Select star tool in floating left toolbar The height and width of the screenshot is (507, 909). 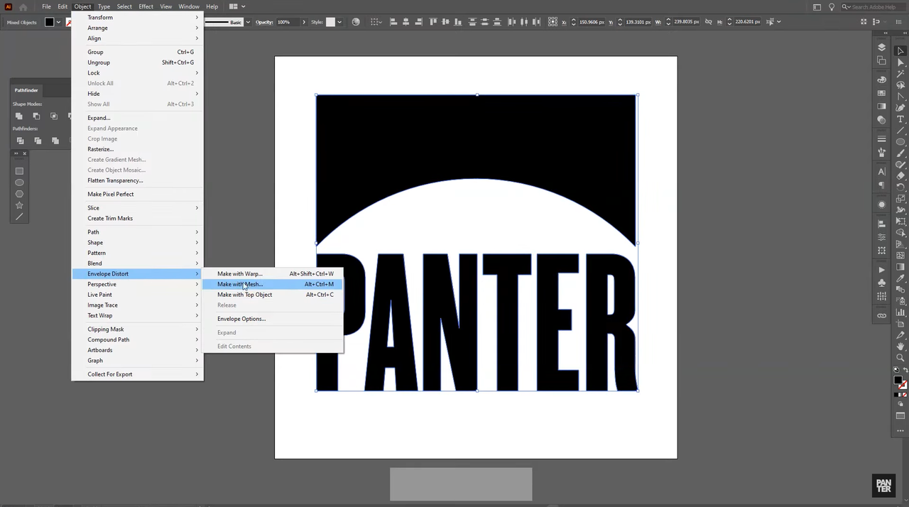(19, 205)
